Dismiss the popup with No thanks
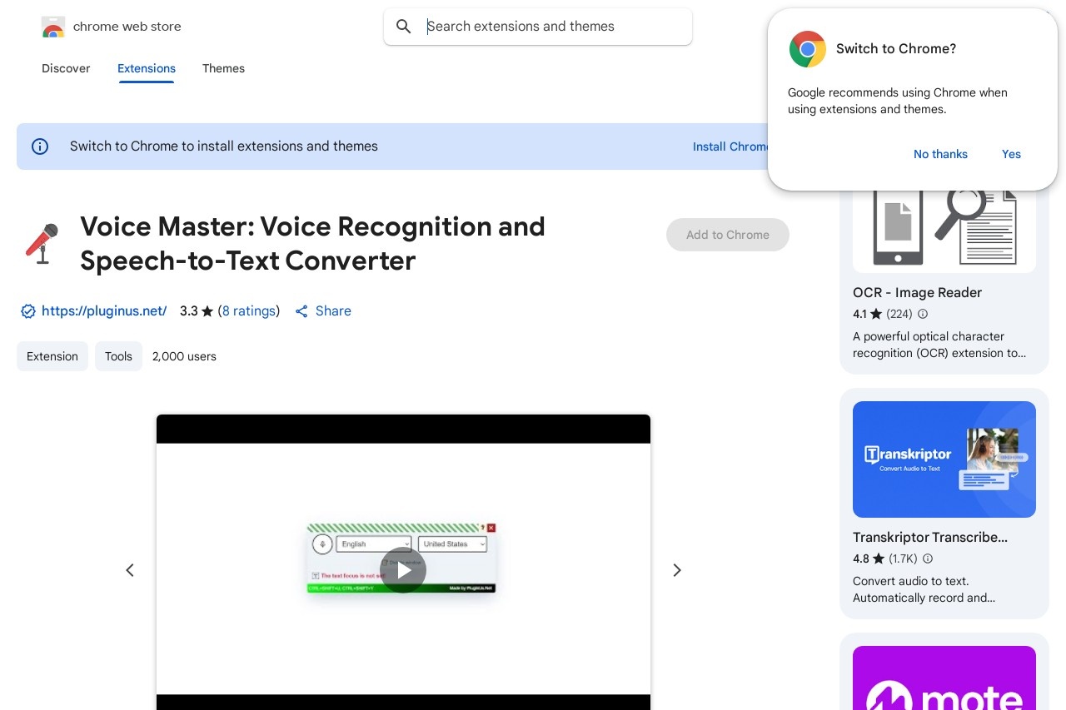1066x710 pixels. tap(940, 154)
